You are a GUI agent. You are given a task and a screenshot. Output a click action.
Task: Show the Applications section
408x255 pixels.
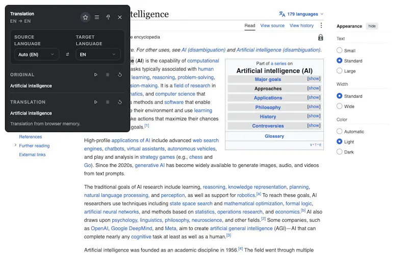coord(314,97)
